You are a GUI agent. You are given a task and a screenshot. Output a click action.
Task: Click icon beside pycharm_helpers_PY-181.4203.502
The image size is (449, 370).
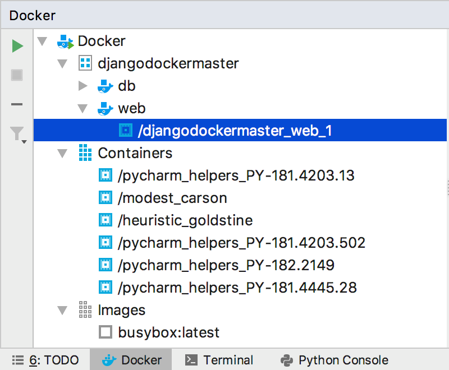click(x=106, y=243)
